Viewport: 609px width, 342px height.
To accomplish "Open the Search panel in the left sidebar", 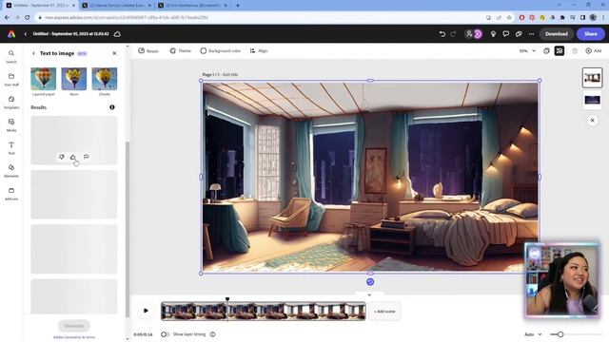I will 11,56.
